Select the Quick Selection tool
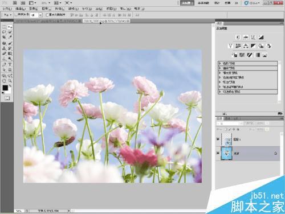The image size is (285, 214). (x=10, y=32)
